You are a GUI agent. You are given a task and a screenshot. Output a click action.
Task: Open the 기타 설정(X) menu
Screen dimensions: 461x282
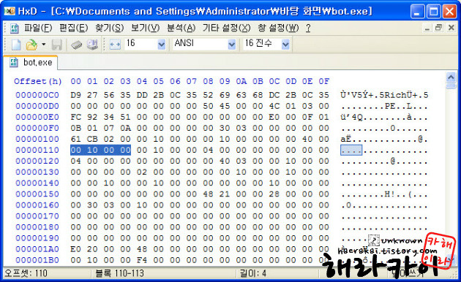coord(226,28)
